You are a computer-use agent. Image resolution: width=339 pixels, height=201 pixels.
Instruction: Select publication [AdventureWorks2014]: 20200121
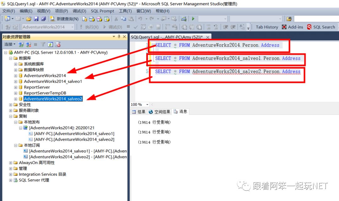(x=62, y=128)
